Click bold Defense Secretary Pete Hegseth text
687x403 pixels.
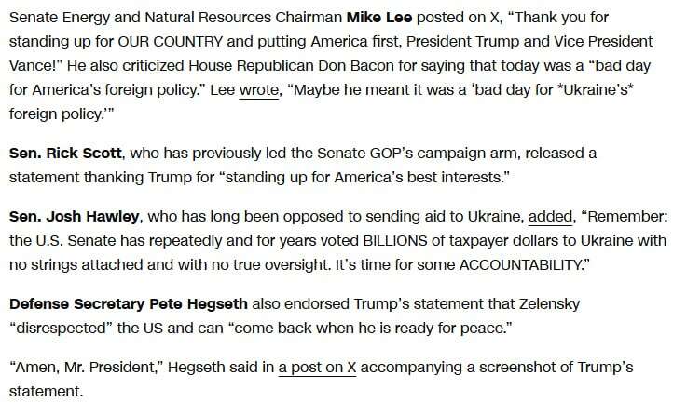129,303
